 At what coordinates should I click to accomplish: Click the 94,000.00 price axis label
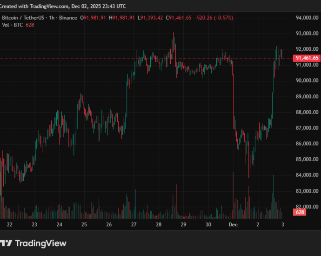click(307, 18)
